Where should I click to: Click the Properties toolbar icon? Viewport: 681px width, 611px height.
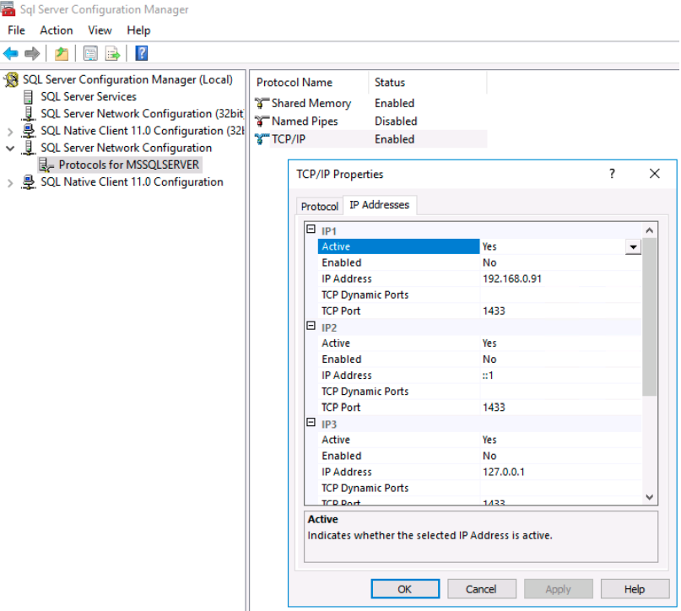point(90,53)
